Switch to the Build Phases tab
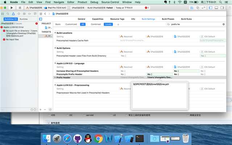232x145 pixels. [168, 19]
